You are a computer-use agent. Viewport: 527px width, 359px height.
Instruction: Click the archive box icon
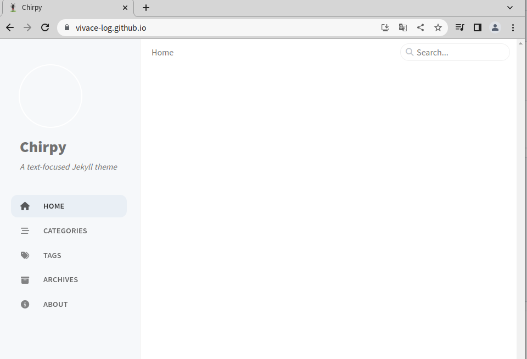tap(25, 280)
